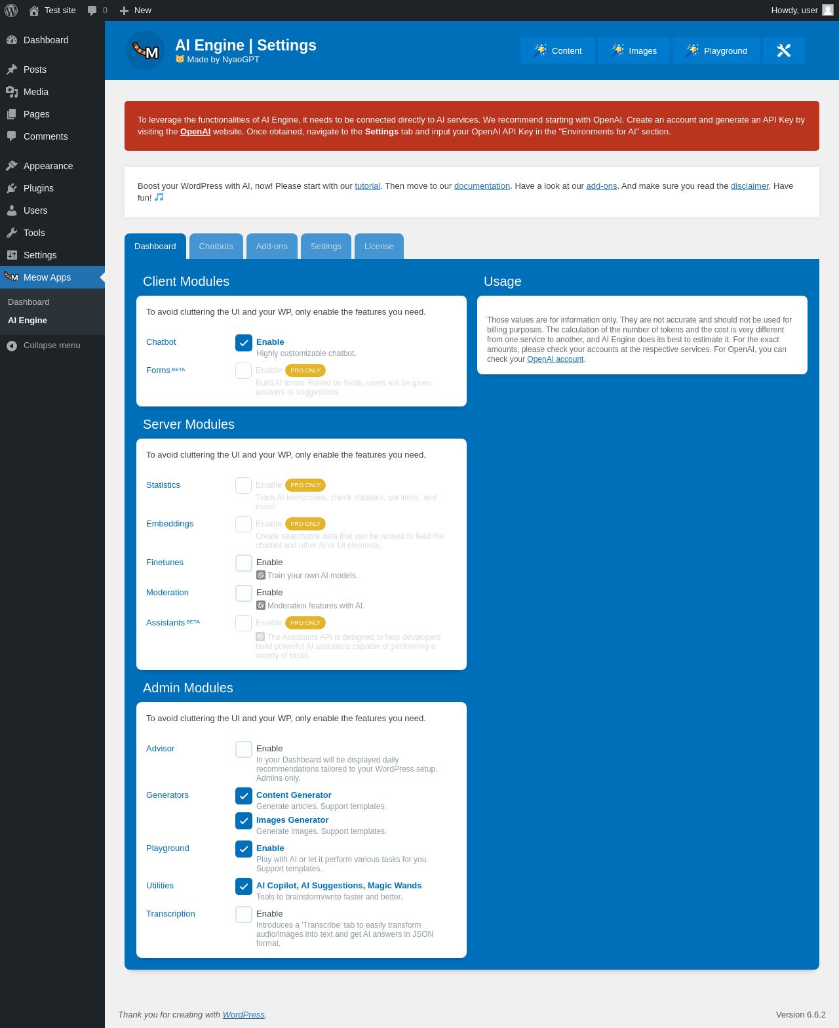839x1028 pixels.
Task: Click the Assistants checkbox marked PRO ONLY
Action: 244,623
